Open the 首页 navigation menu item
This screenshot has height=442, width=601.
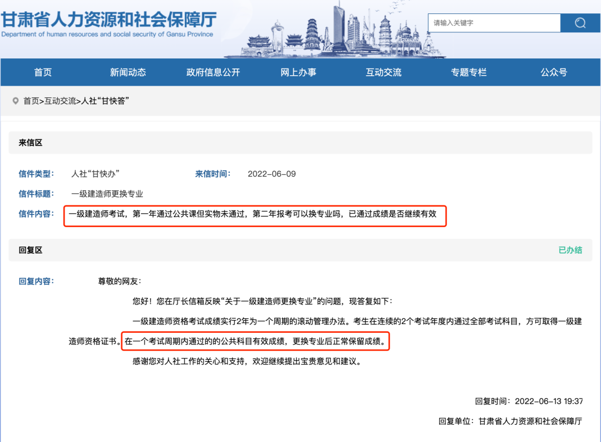pos(43,72)
